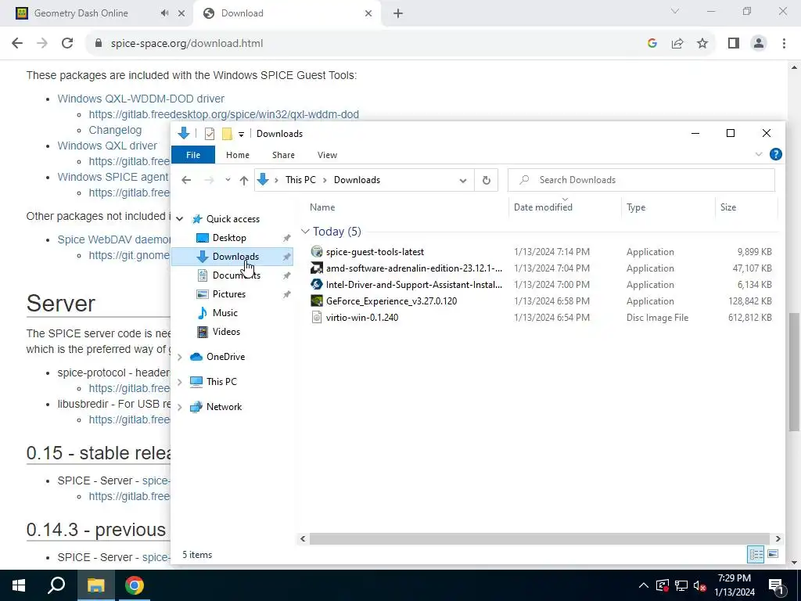Expand OneDrive tree node
This screenshot has height=601, width=801.
click(x=179, y=357)
